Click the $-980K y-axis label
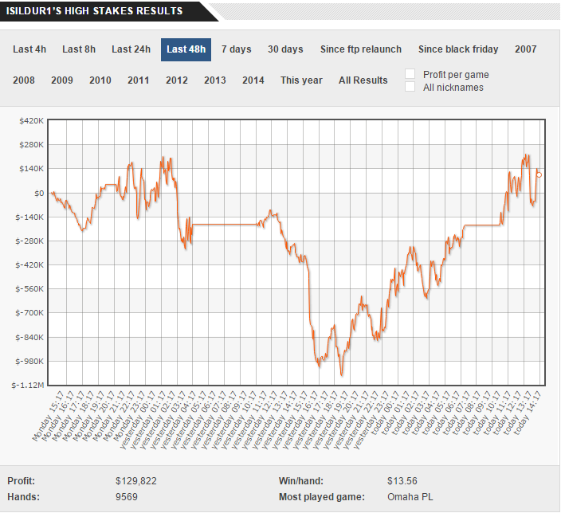561x513 pixels. click(x=29, y=362)
